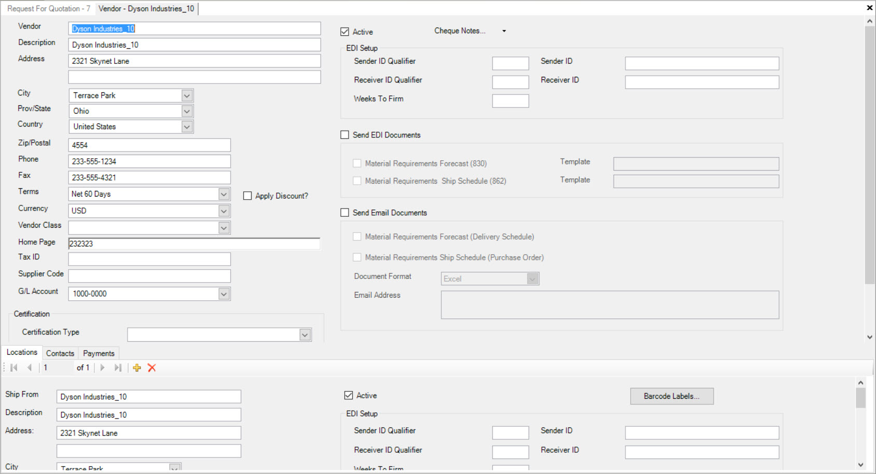
Task: Enable Send Email Documents
Action: click(x=345, y=213)
